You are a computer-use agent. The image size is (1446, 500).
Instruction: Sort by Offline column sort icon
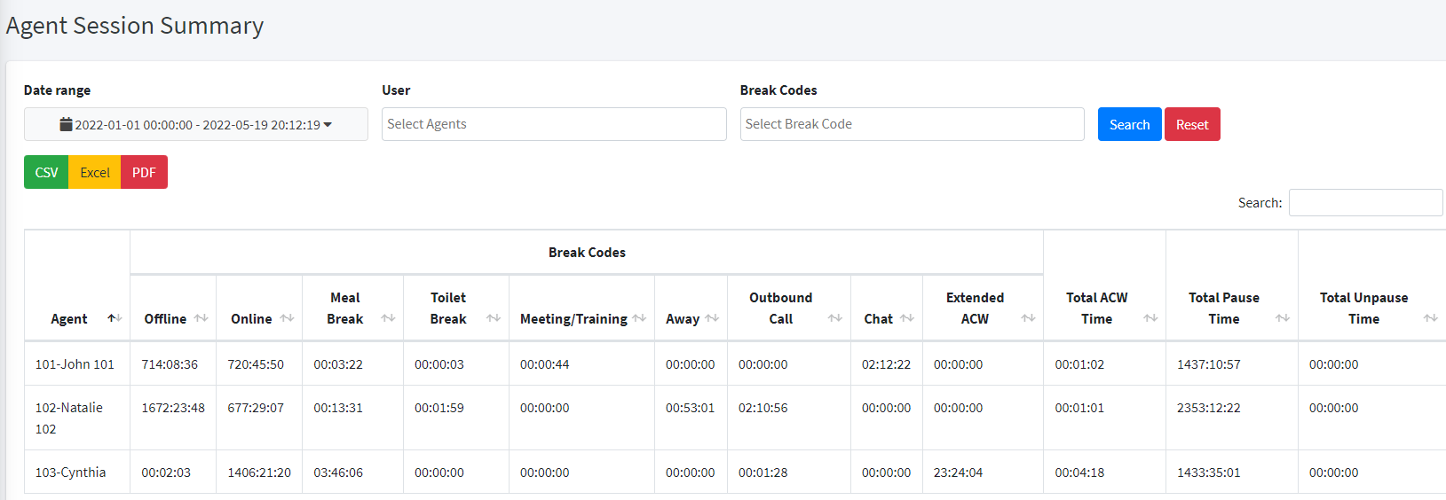tap(201, 318)
